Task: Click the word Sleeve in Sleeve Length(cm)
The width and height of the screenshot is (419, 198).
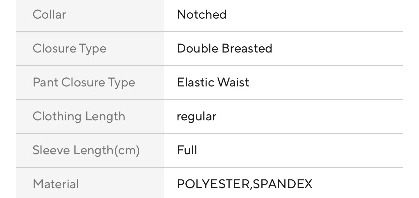Action: 51,150
